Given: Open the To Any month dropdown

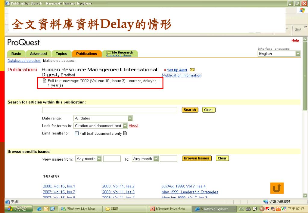Looking at the screenshot, I should (156, 159).
